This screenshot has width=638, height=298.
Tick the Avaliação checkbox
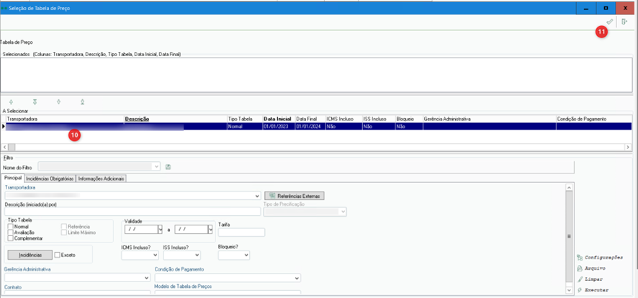pos(11,232)
